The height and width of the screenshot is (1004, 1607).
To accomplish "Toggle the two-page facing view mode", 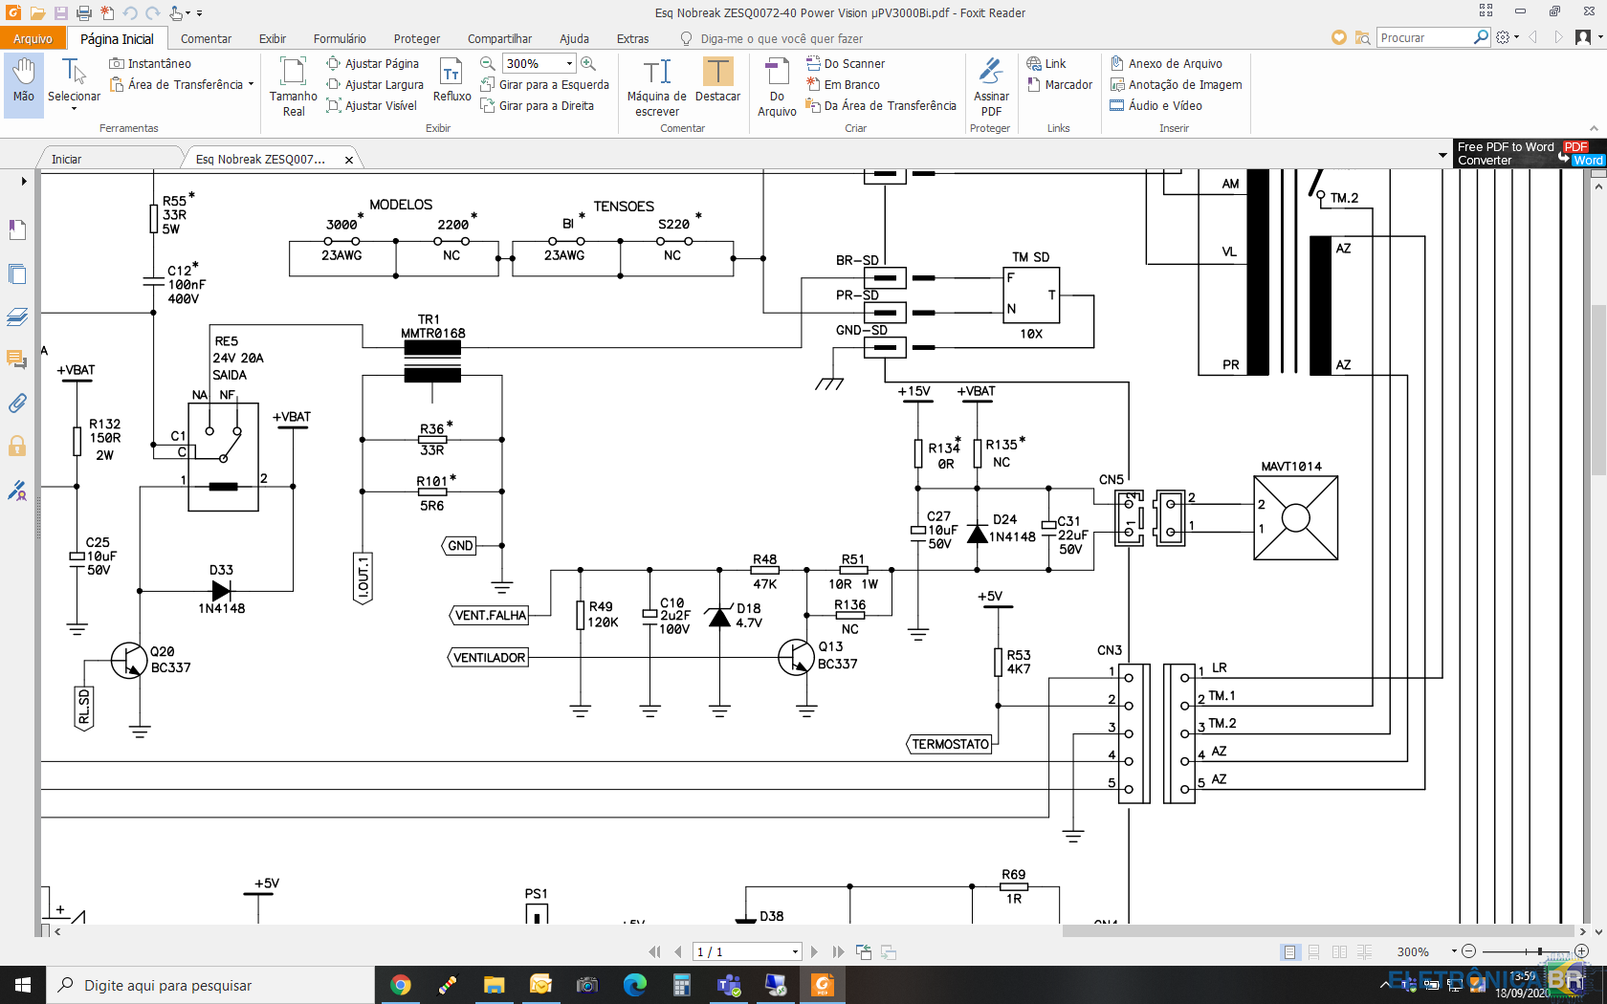I will [1339, 951].
